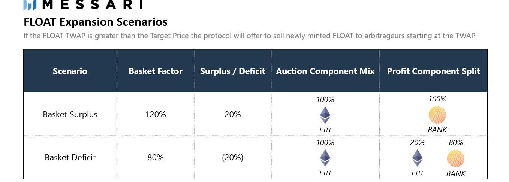The width and height of the screenshot is (509, 182).
Task: Select the 80% value in Basket Factor column
Action: click(155, 157)
